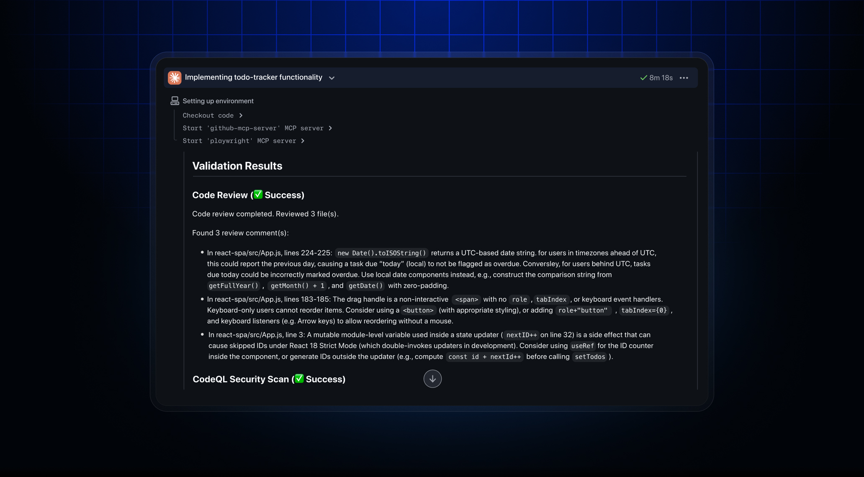Click the Code Review Success heading

[x=248, y=195]
